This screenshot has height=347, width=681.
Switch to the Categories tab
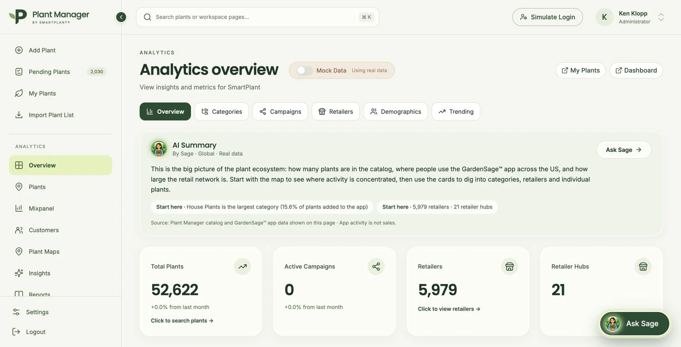[x=222, y=111]
